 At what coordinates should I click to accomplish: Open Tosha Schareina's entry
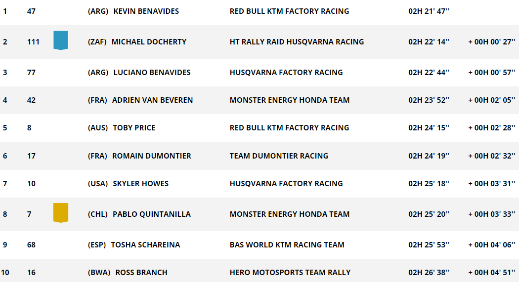click(x=145, y=244)
